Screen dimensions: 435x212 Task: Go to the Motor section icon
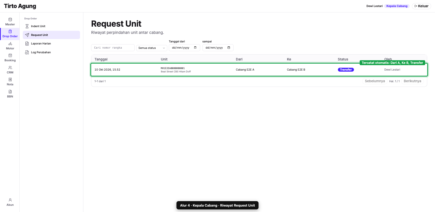(x=10, y=44)
